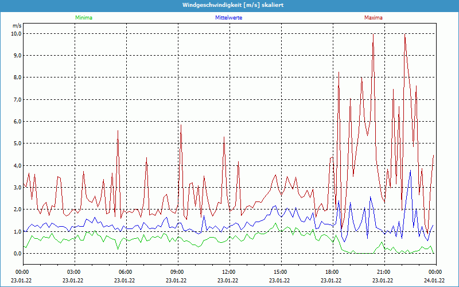Click the 7,0 y-axis value
The height and width of the screenshot is (287, 459).
click(x=18, y=99)
